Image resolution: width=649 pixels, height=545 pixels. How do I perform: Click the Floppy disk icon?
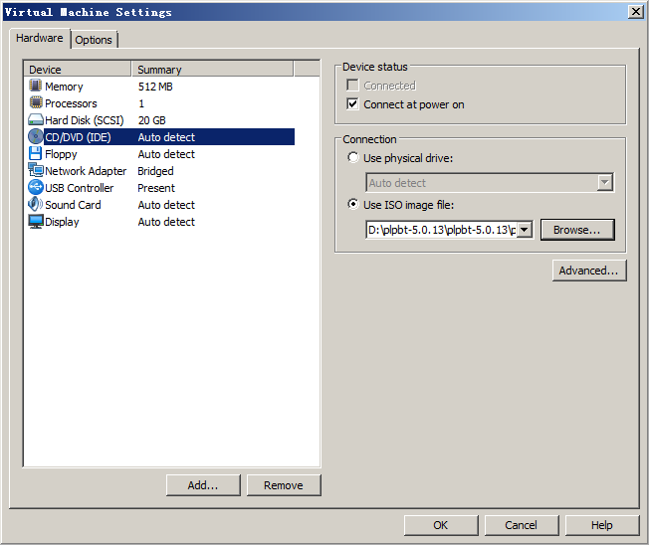pos(36,154)
